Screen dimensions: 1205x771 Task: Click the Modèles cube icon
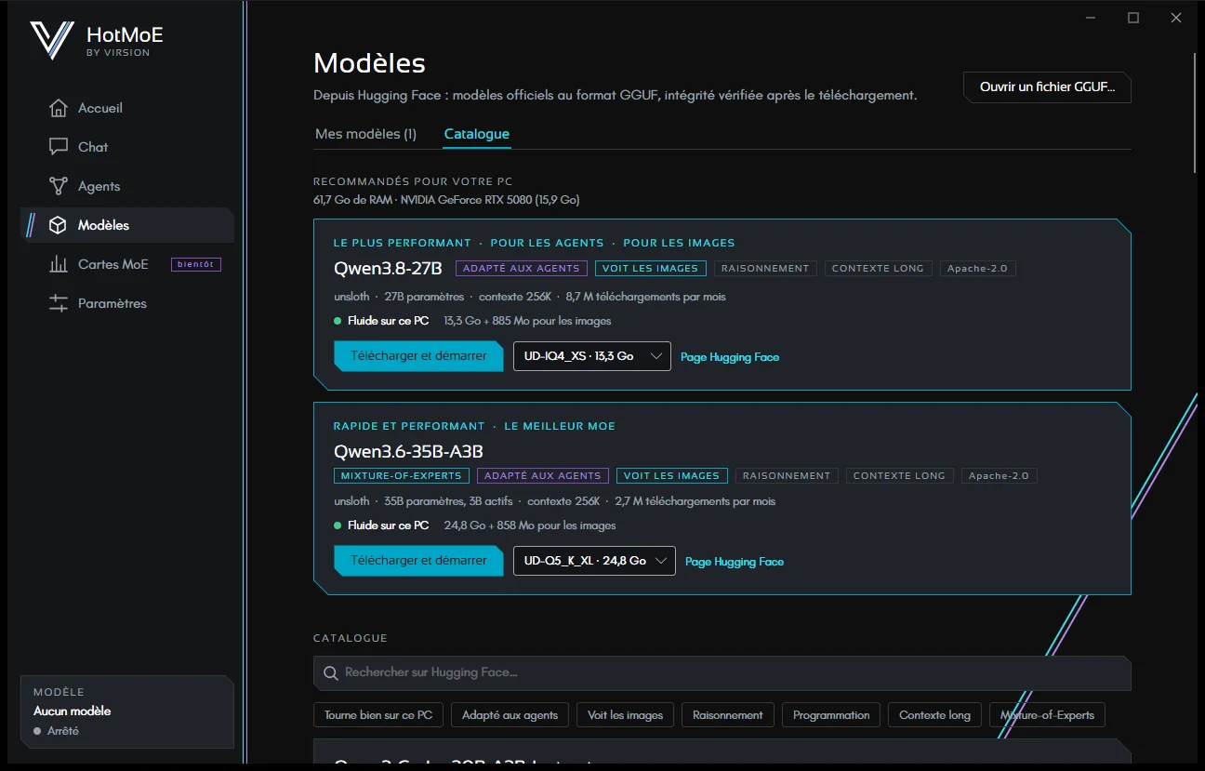59,225
